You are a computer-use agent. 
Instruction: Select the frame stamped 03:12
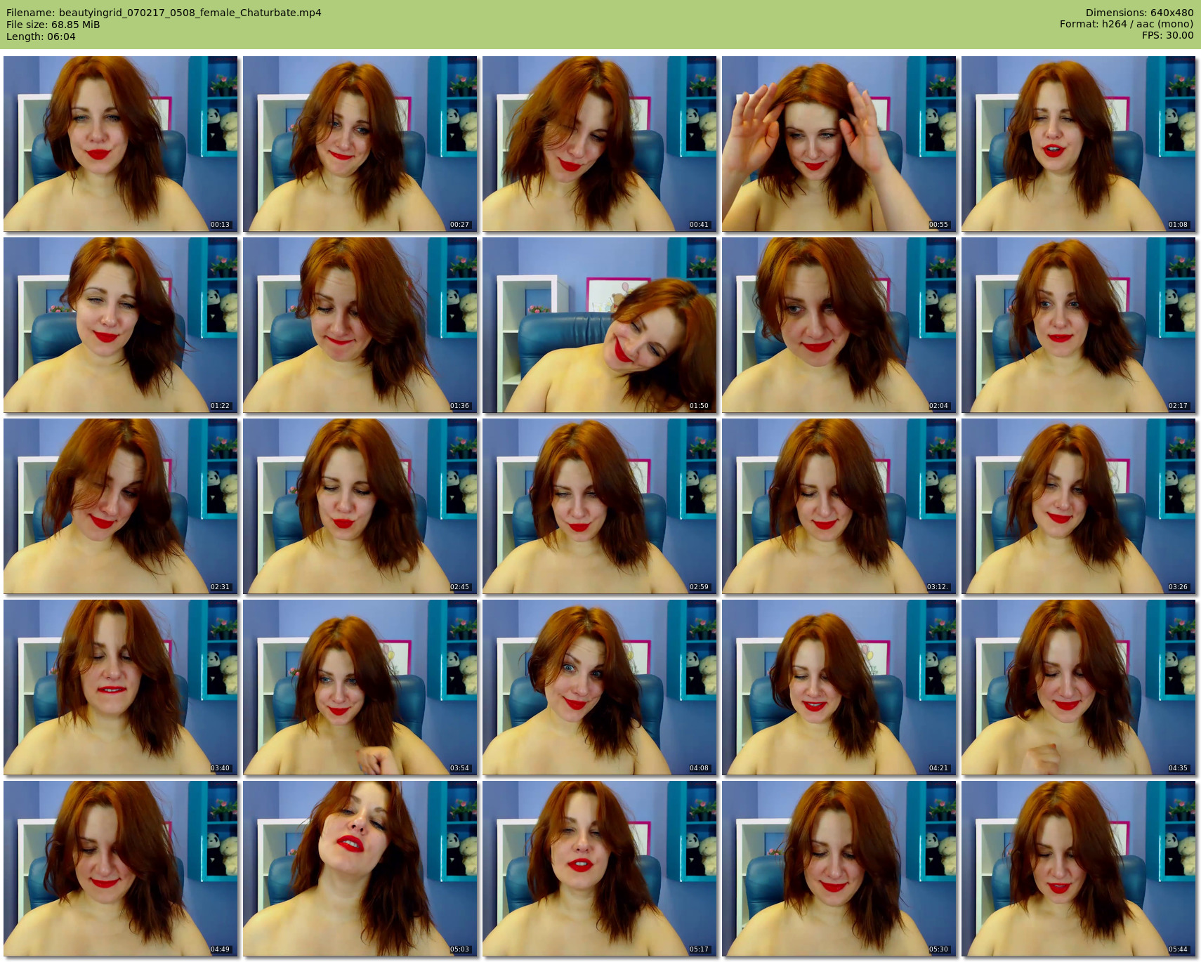pos(839,506)
